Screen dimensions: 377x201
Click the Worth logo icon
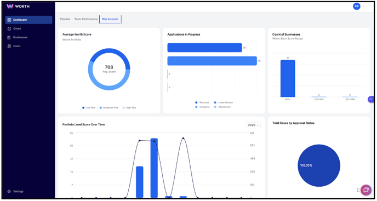[10, 7]
